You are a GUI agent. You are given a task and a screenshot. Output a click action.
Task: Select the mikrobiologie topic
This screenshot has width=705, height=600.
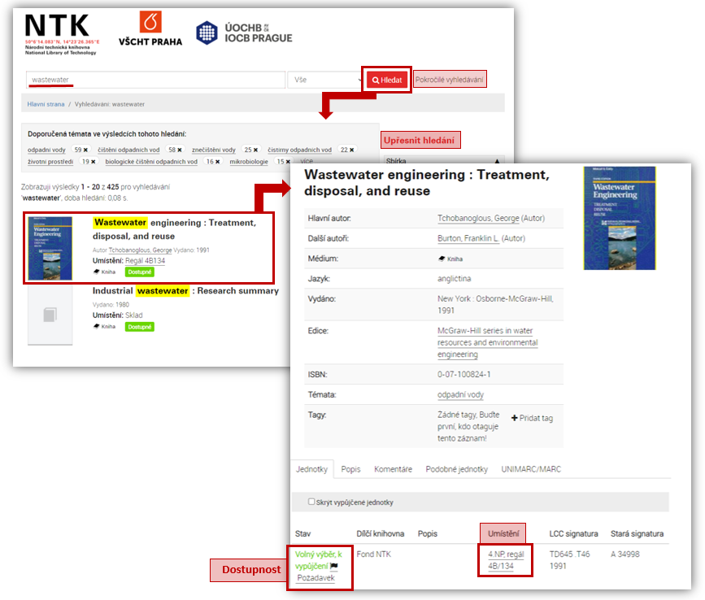pyautogui.click(x=249, y=162)
